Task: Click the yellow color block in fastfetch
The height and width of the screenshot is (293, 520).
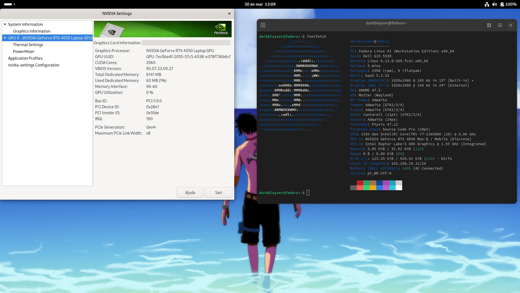Action: click(x=373, y=188)
